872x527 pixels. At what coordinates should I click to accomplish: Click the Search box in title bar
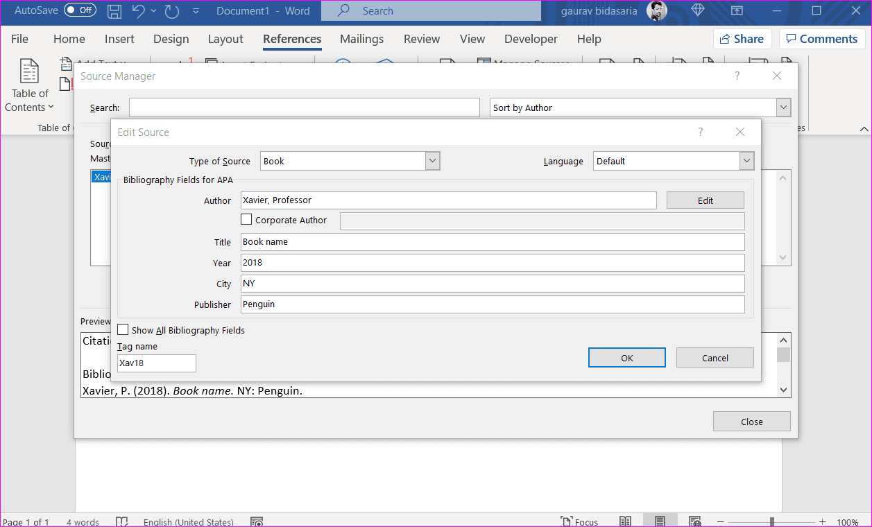(431, 11)
